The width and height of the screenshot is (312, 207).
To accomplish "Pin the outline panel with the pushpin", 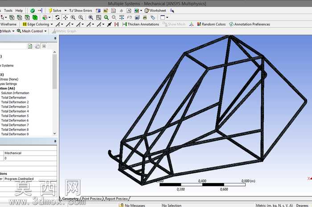I will coord(55,38).
